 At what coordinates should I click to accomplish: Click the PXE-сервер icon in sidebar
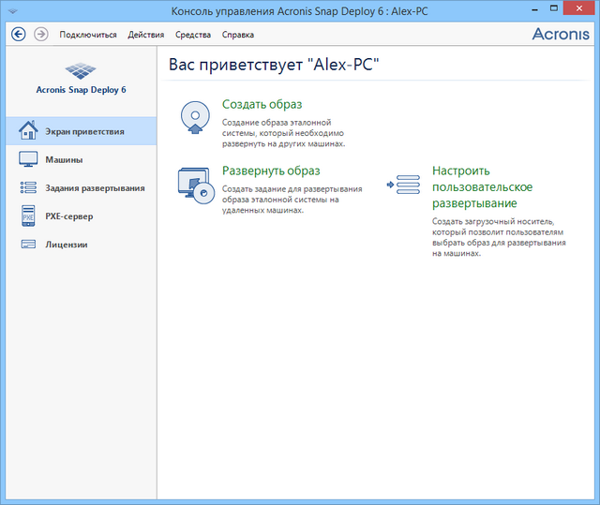pyautogui.click(x=28, y=216)
